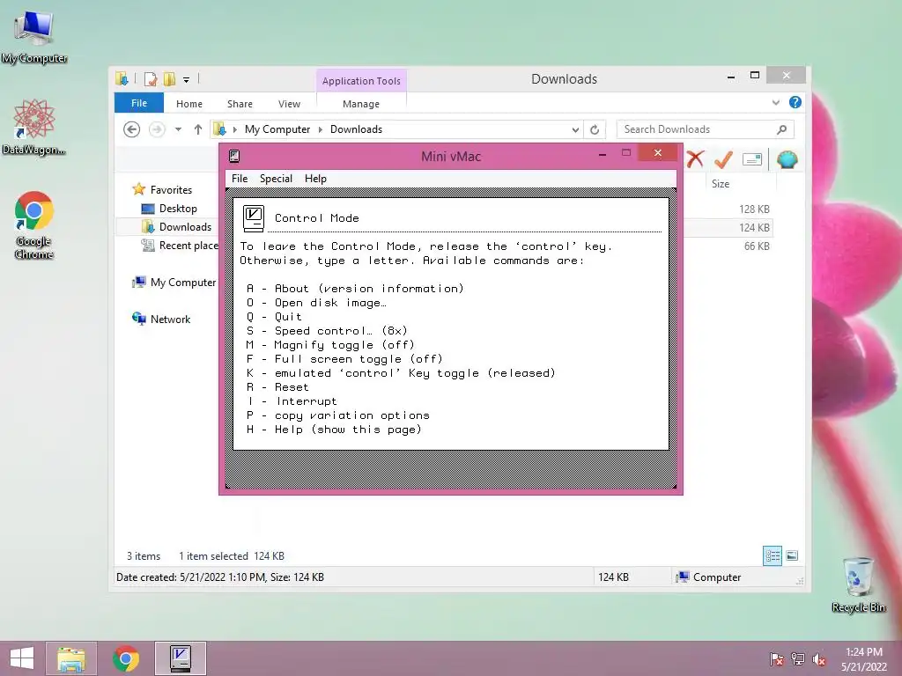Switch to the Home ribbon tab
The width and height of the screenshot is (902, 676).
189,104
